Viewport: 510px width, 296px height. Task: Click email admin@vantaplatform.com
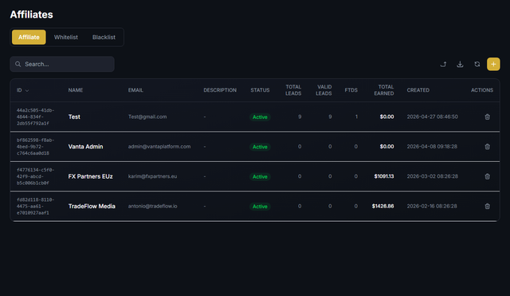(x=159, y=147)
